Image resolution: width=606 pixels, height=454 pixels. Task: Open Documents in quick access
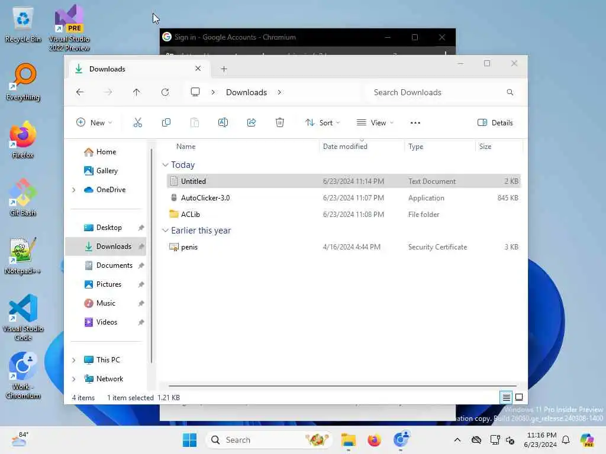pos(105,265)
